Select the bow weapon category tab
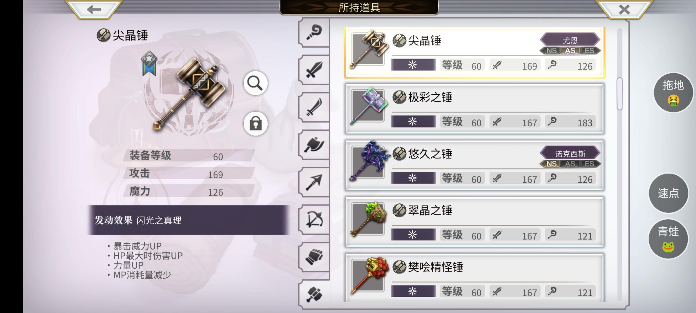The image size is (696, 313). coord(314,220)
